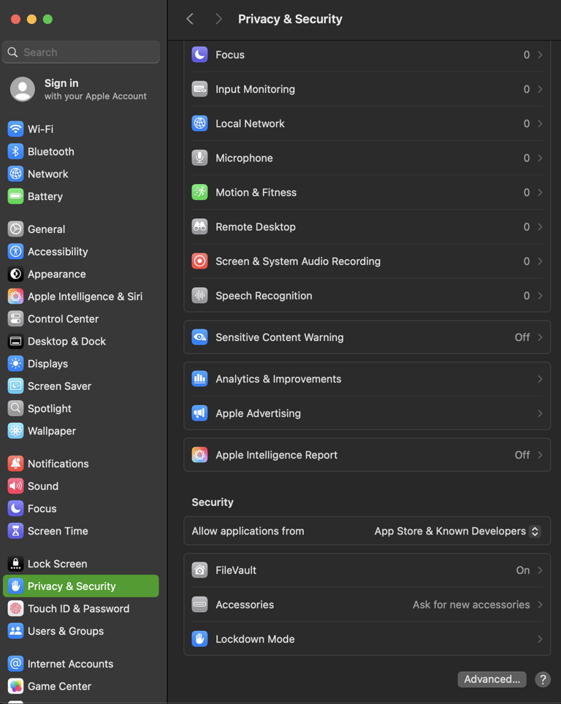
Task: Expand Input Monitoring via its chevron
Action: tap(540, 89)
